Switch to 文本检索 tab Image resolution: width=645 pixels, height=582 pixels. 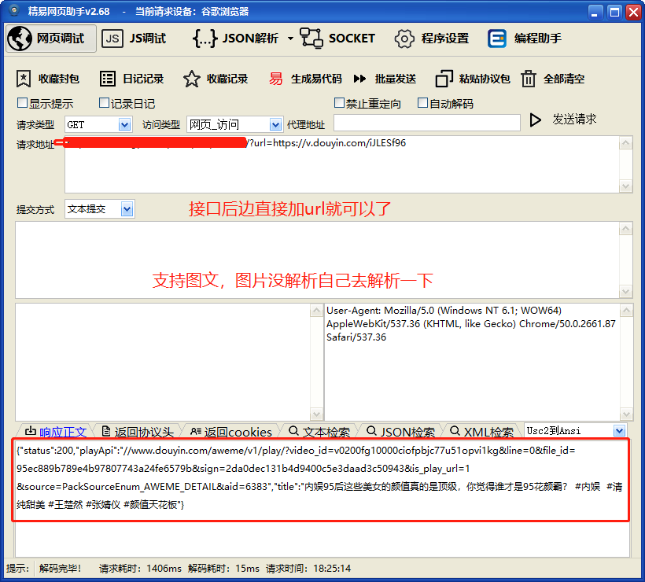coord(319,432)
